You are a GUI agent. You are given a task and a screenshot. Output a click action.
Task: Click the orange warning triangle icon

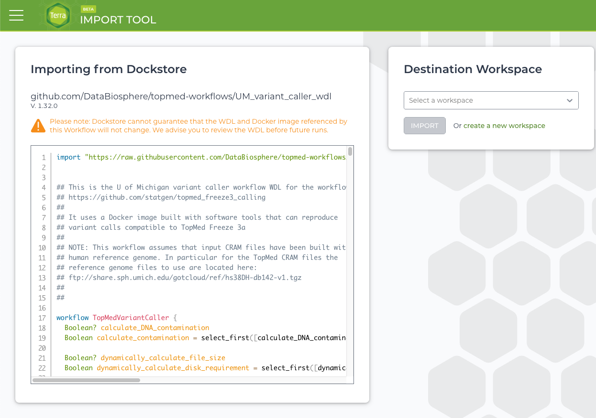(x=38, y=126)
